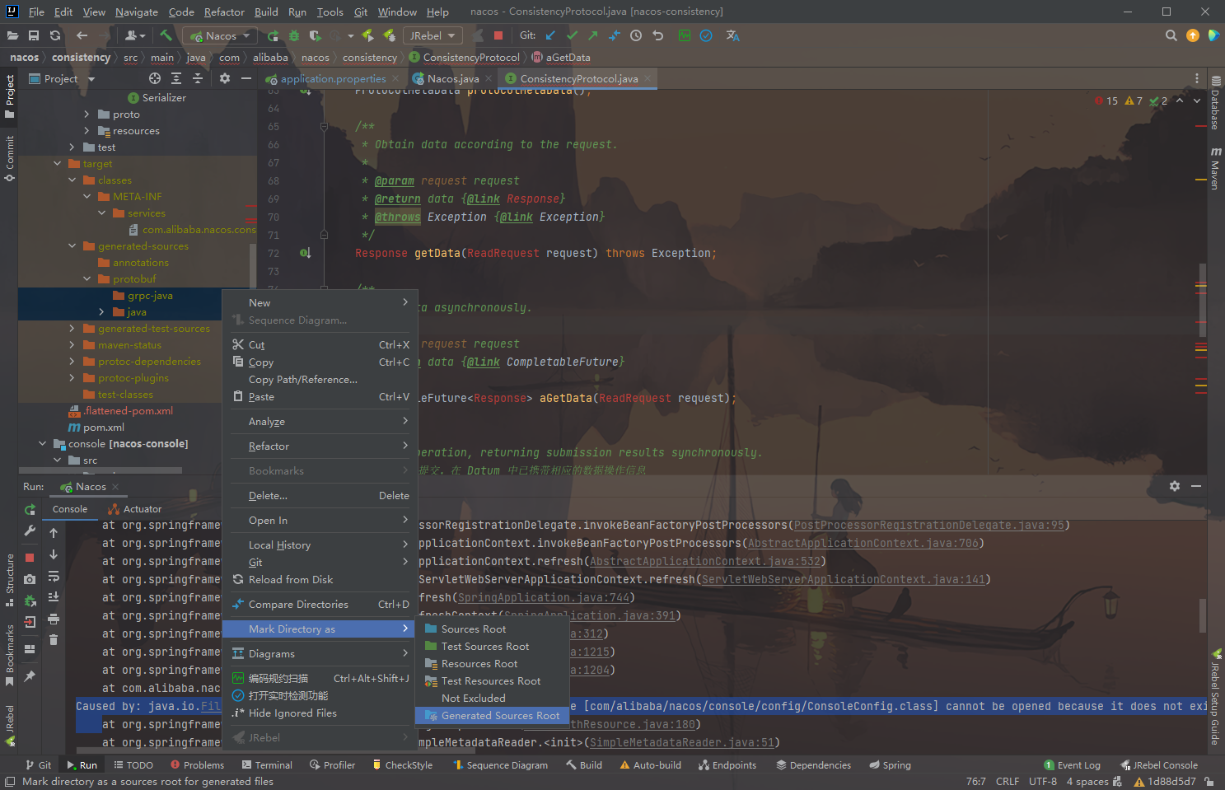Click Git update project blue arrow icon
The image size is (1225, 790).
(x=550, y=35)
